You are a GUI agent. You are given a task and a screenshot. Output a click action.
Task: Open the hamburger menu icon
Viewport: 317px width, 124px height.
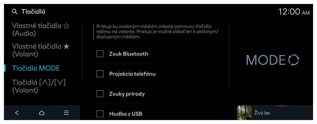tap(66, 113)
